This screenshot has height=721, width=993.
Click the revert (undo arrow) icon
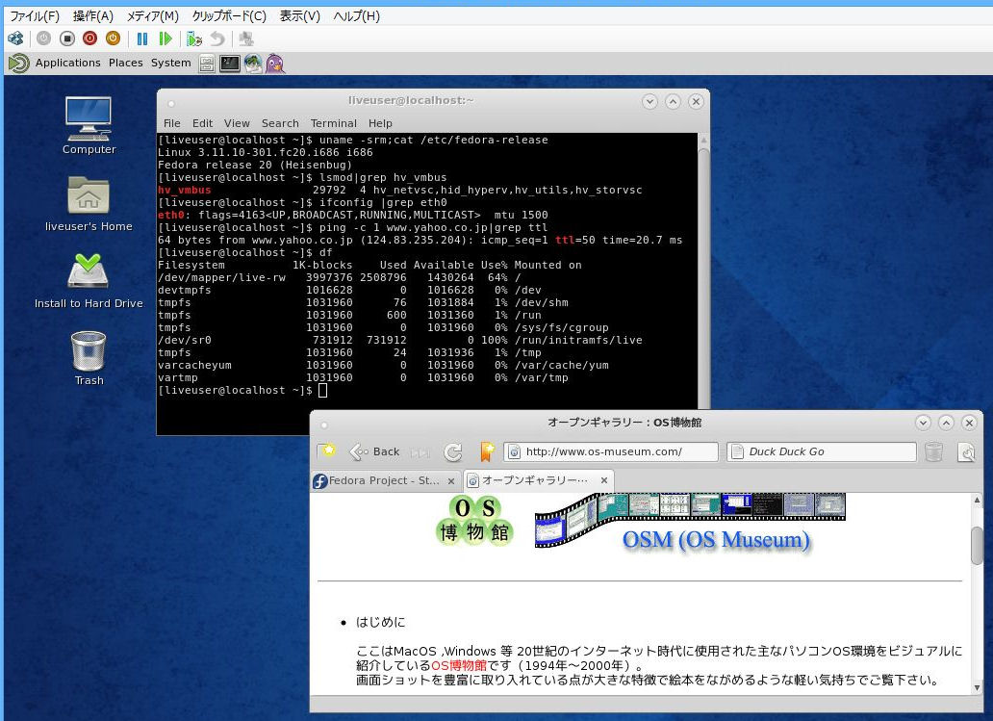click(217, 39)
